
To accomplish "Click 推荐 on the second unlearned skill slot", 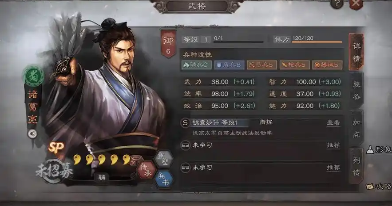I will pyautogui.click(x=333, y=168).
